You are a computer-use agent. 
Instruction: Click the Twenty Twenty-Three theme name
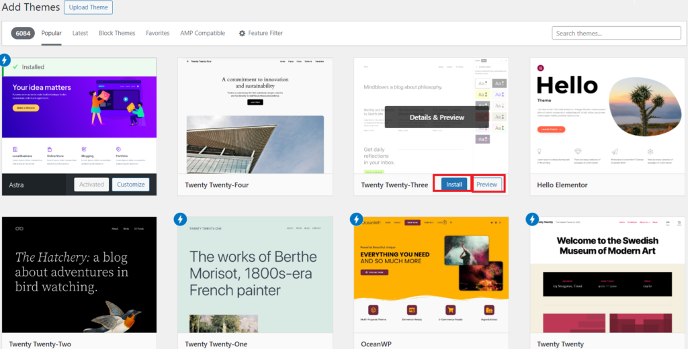(x=394, y=185)
